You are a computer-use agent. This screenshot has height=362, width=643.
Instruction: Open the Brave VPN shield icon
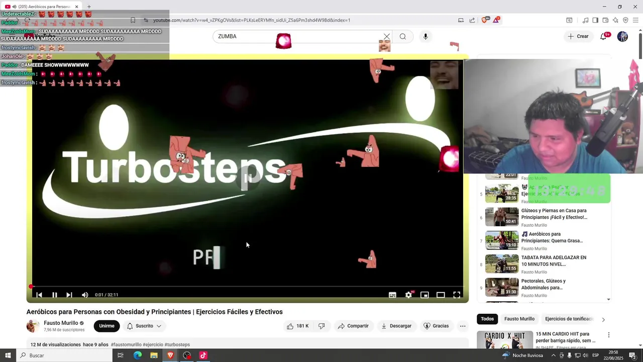(625, 20)
